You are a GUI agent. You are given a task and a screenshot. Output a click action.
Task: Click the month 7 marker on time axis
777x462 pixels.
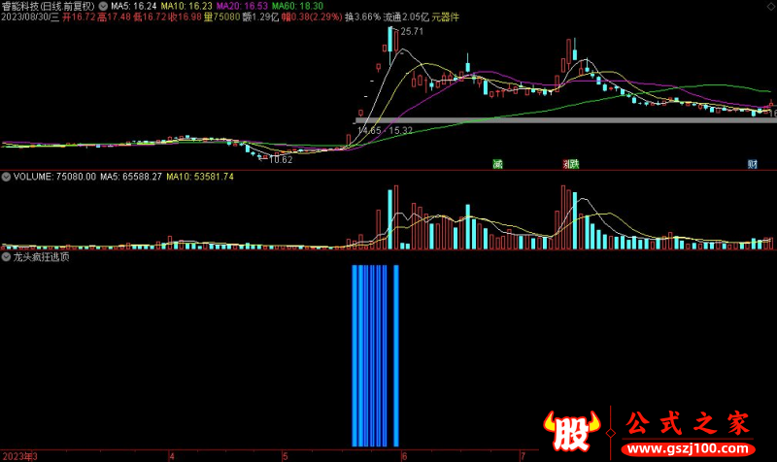pos(523,456)
